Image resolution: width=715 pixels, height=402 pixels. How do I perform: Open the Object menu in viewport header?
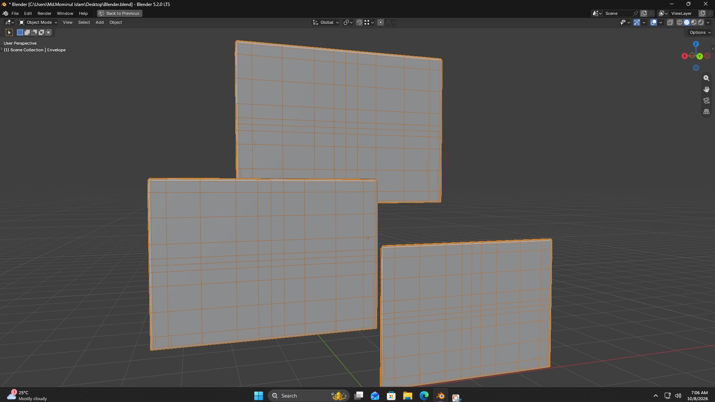pos(115,22)
